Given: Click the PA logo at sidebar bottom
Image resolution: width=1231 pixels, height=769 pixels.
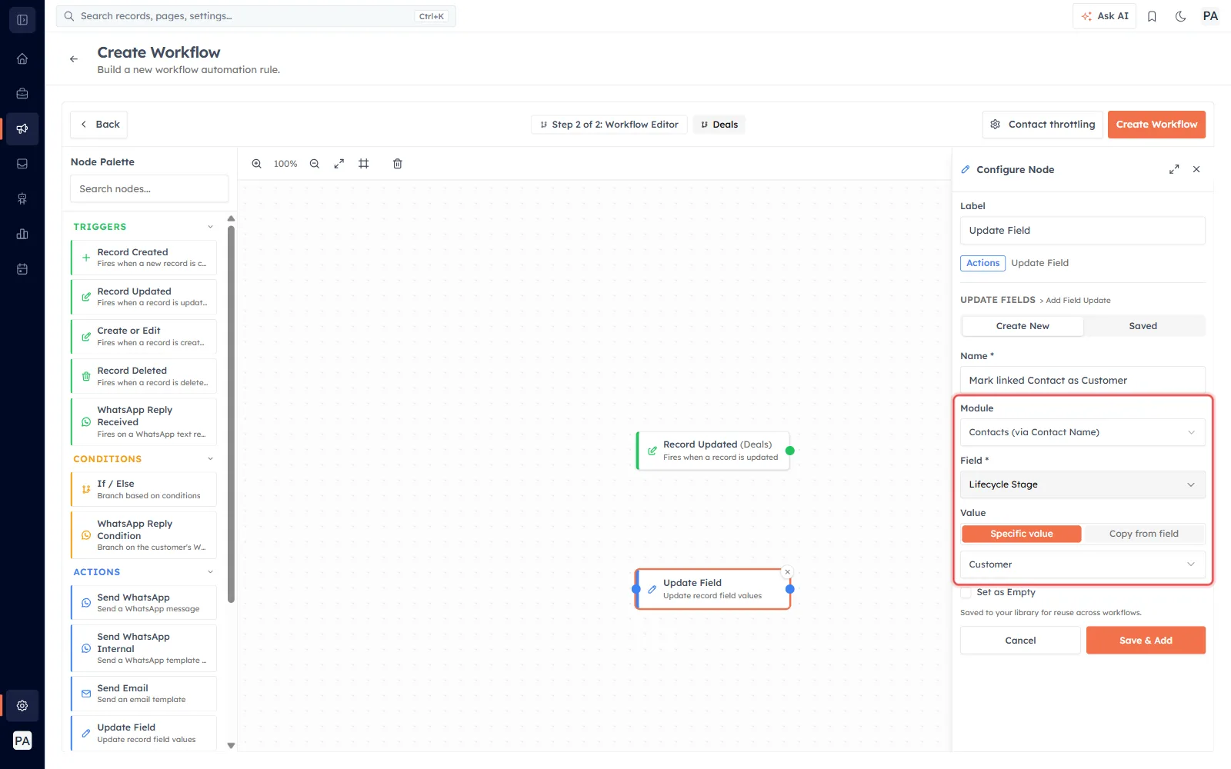Looking at the screenshot, I should [22, 741].
